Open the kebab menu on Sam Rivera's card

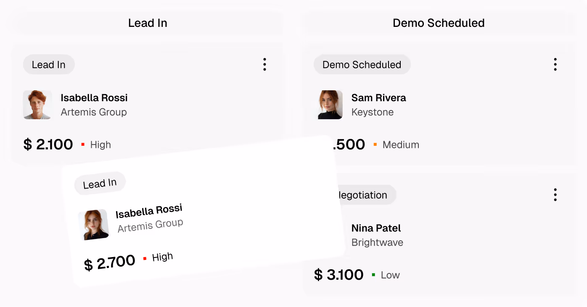tap(555, 64)
